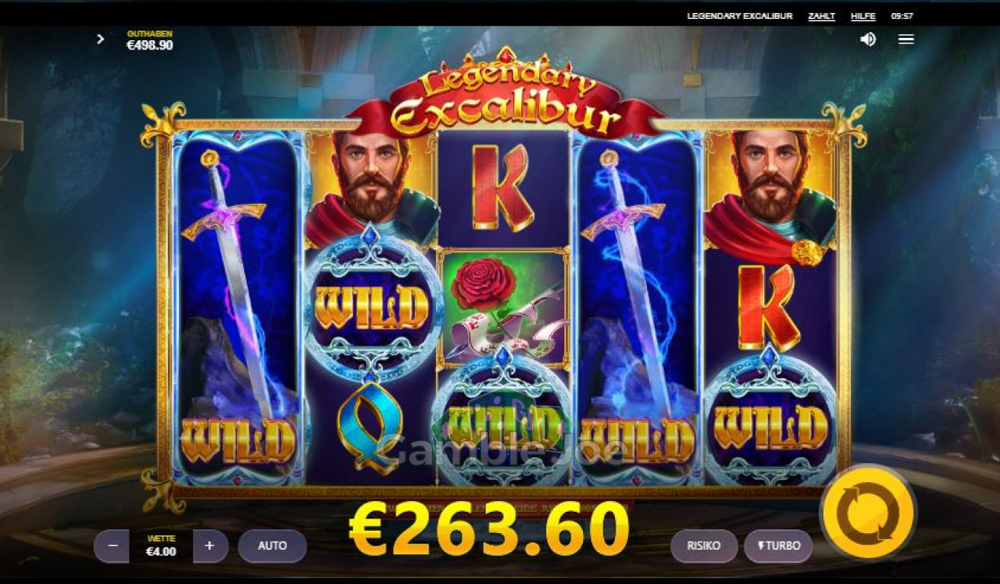Viewport: 1000px width, 584px height.
Task: Open the AUTO spin options
Action: (x=272, y=546)
